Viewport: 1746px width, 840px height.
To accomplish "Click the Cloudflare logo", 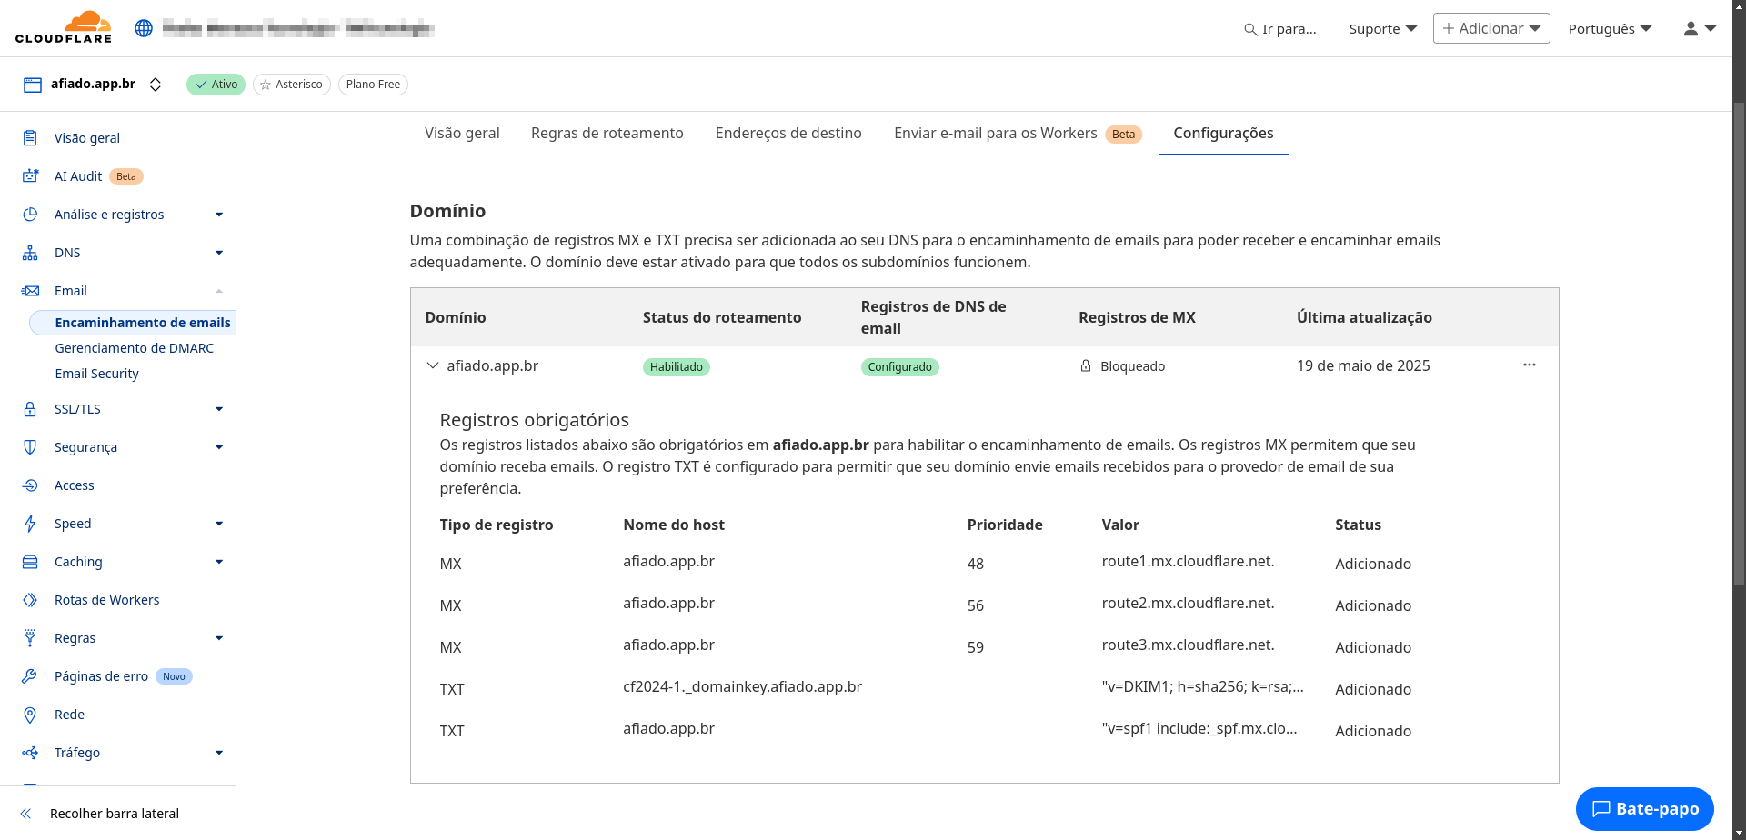I will (64, 27).
